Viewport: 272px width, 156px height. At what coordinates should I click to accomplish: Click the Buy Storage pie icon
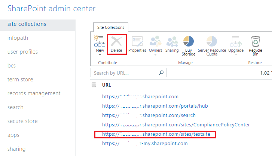tap(189, 41)
